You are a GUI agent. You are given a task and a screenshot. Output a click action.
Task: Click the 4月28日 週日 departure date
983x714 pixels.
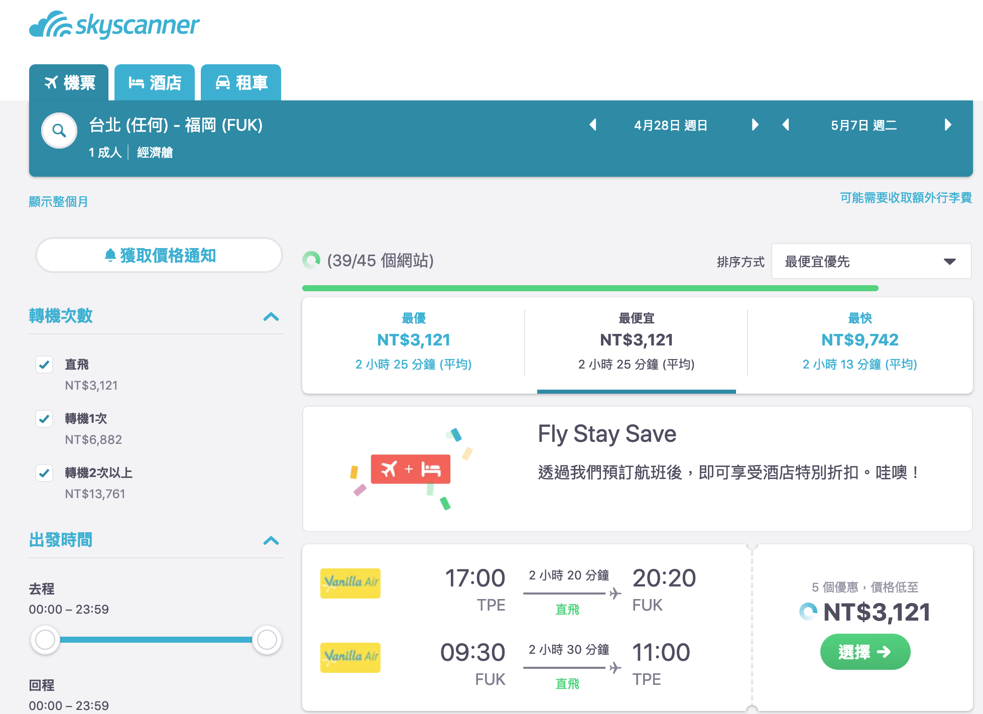[671, 125]
